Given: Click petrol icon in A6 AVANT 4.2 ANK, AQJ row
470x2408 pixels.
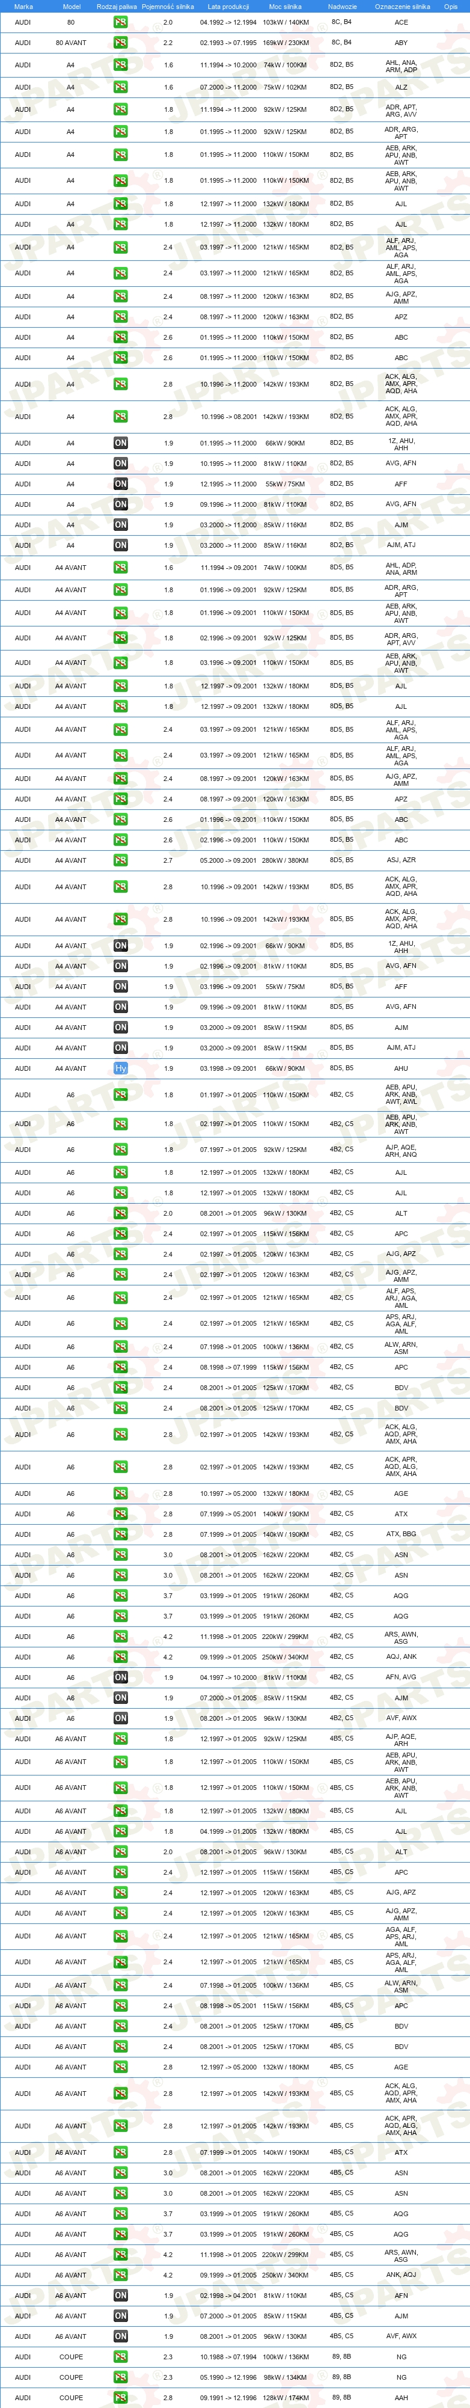Looking at the screenshot, I should [x=121, y=2275].
